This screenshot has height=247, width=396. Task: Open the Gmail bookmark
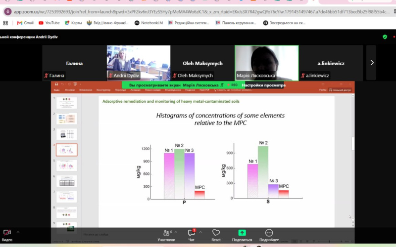25,23
